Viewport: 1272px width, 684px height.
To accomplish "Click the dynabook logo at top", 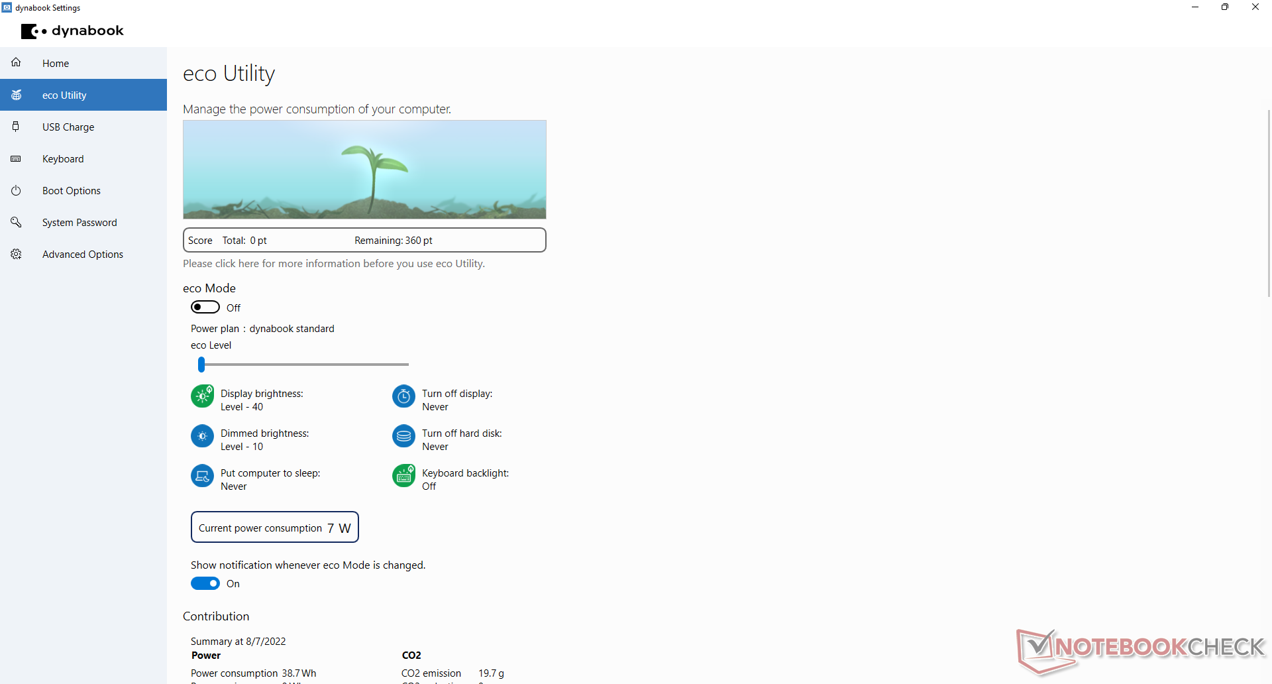I will tap(72, 31).
